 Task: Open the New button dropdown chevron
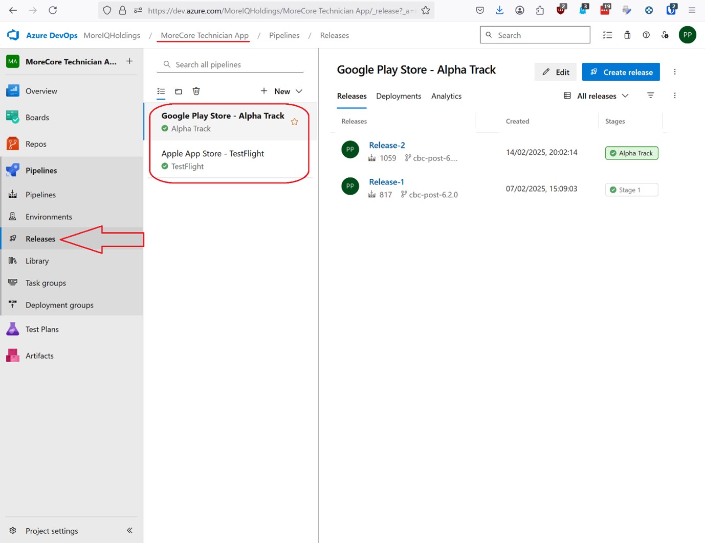pyautogui.click(x=299, y=91)
